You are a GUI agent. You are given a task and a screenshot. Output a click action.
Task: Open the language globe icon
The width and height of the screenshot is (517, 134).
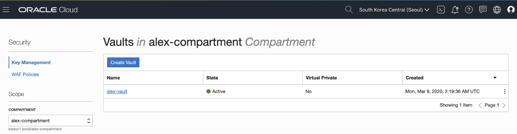(497, 10)
